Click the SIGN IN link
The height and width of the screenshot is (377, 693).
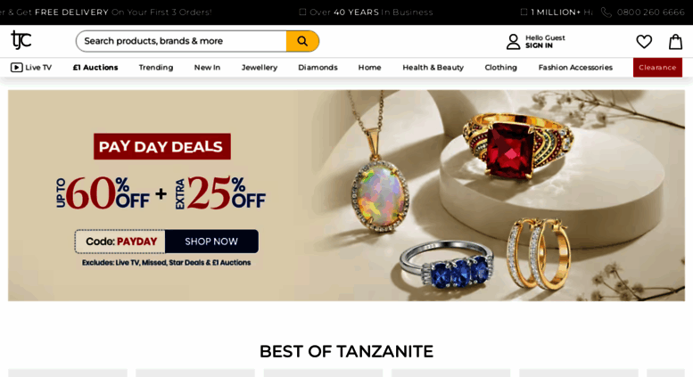pos(539,45)
